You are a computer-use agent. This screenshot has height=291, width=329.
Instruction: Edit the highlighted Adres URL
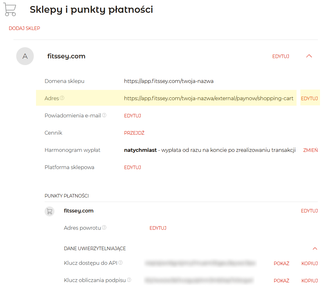[x=309, y=99]
